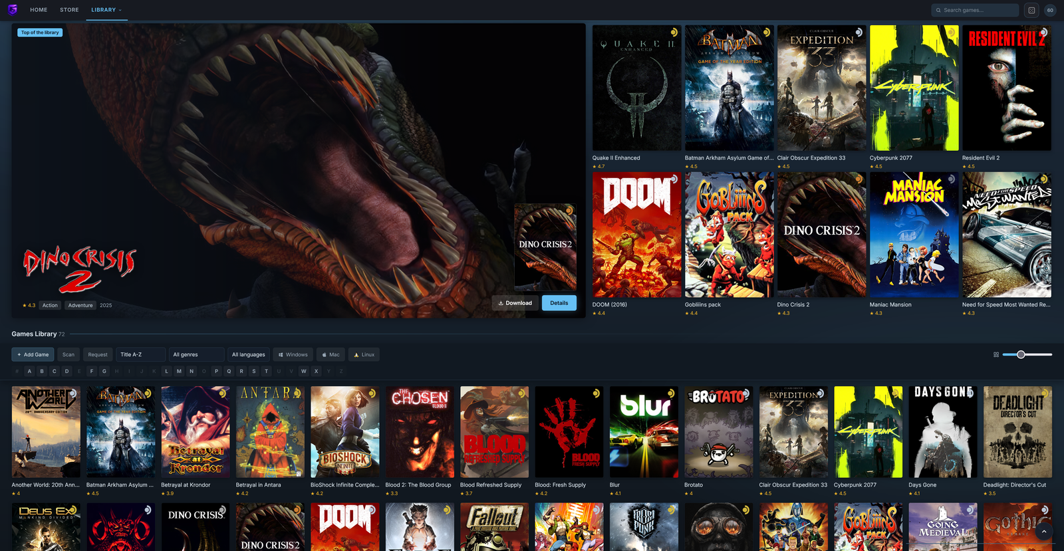Click the back-to-top arrow button
Screen dimensions: 1064x551
point(1044,531)
